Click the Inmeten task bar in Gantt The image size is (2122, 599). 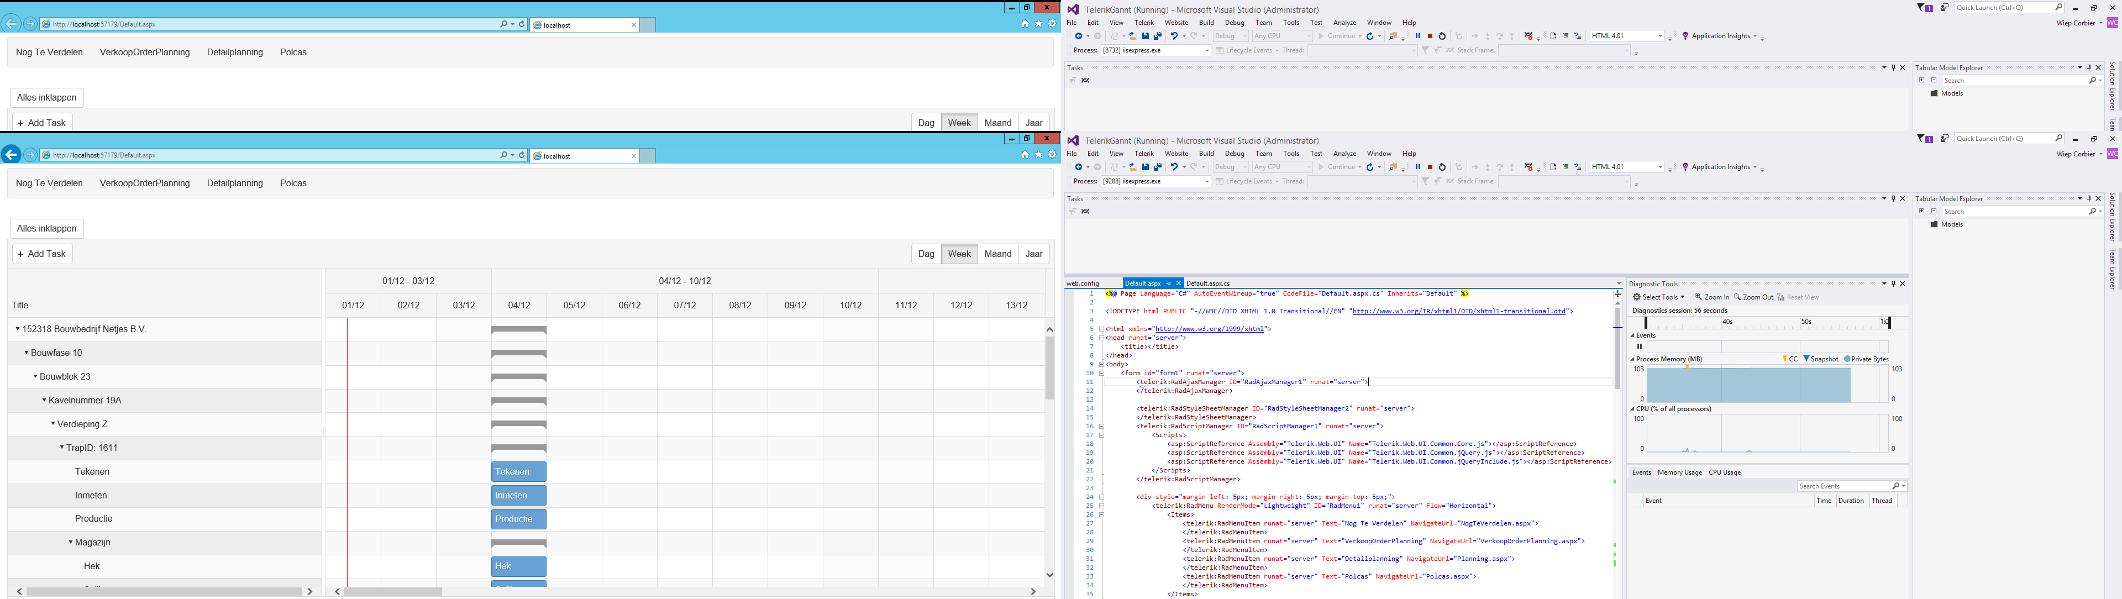[x=518, y=496]
